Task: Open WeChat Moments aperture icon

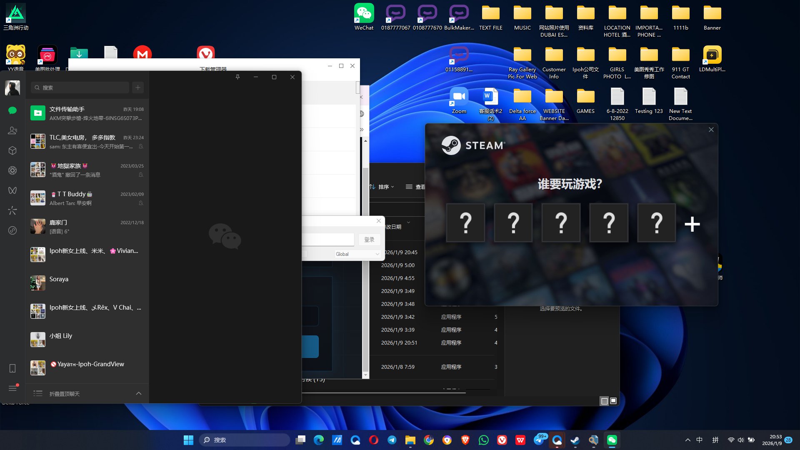Action: 12,170
